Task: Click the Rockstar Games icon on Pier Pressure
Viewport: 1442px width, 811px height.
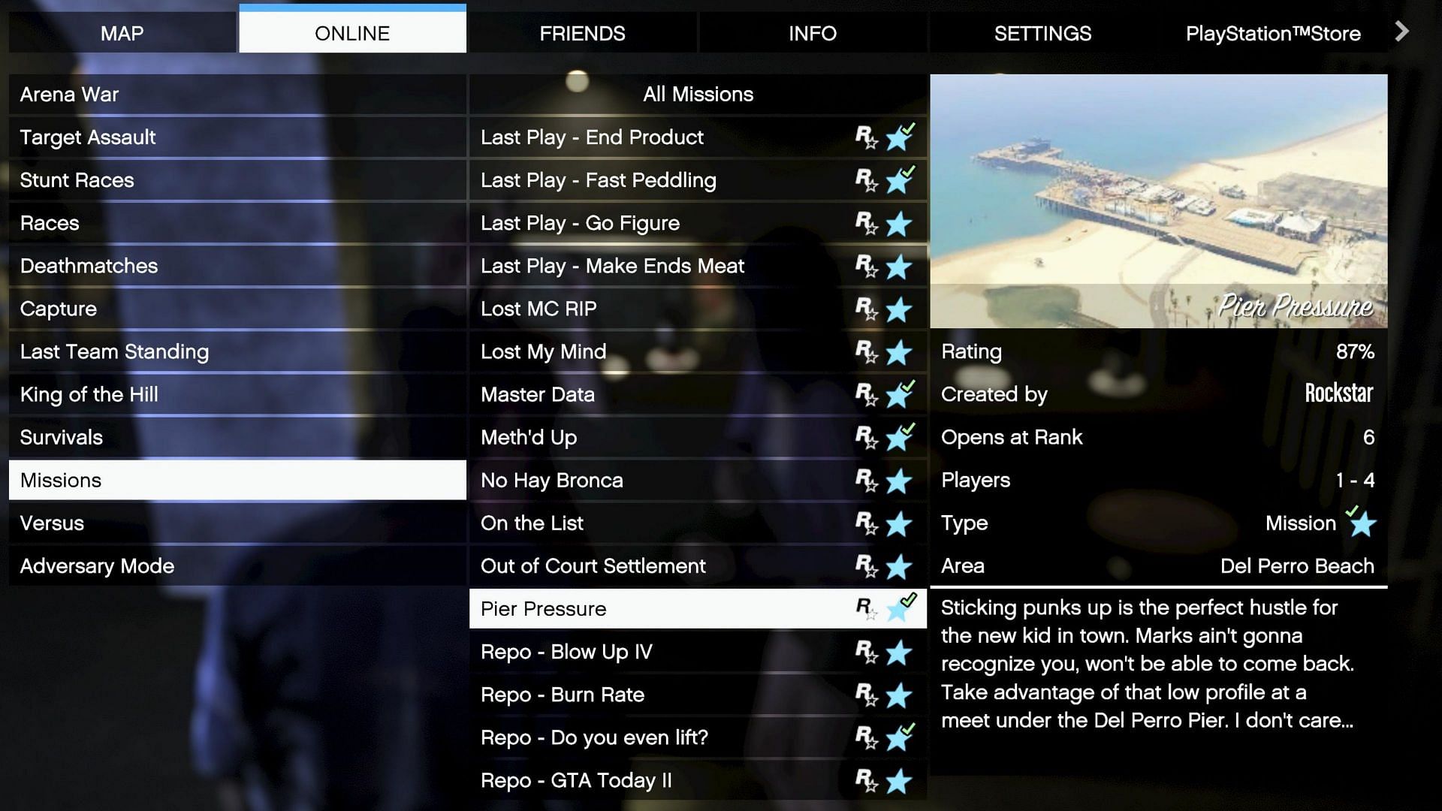Action: coord(863,607)
